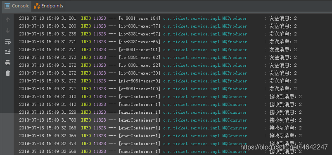This screenshot has height=155, width=332.
Task: Click INFO level in the exec-66 row
Action: [86, 42]
